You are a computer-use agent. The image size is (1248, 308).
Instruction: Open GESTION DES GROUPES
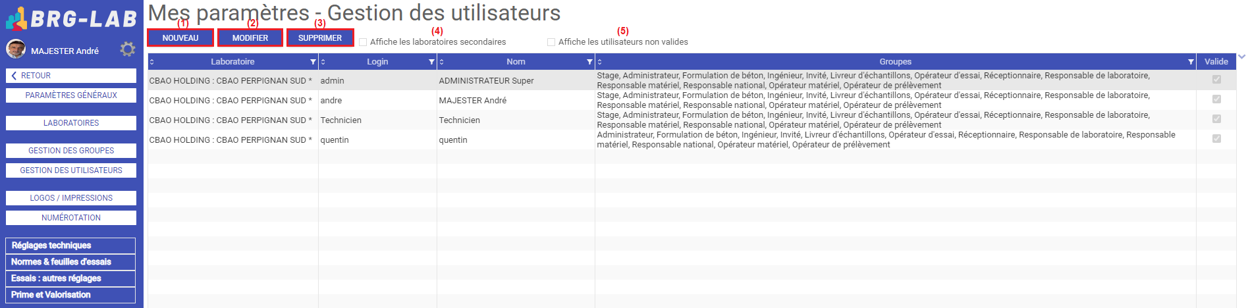pos(71,151)
